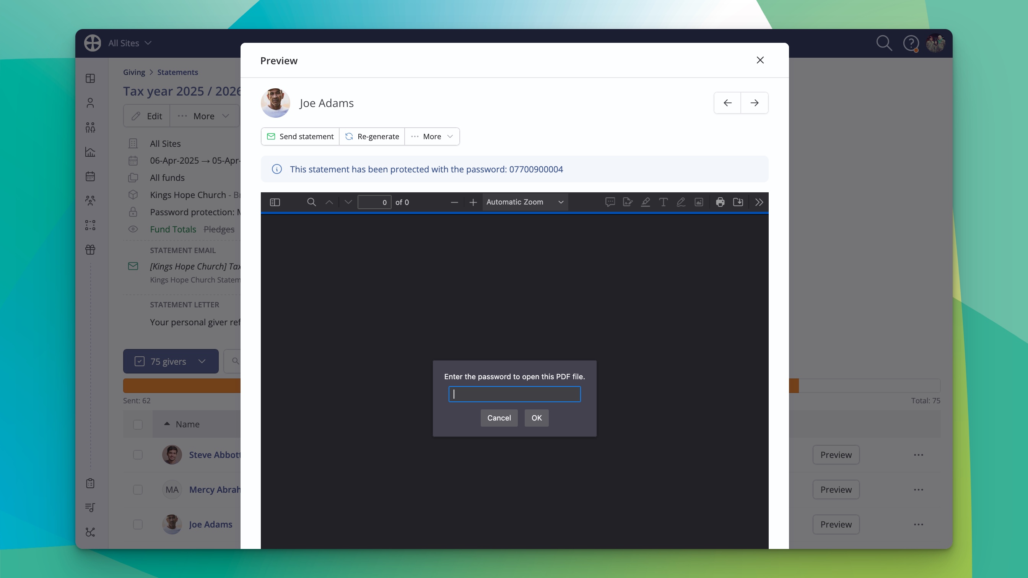Zoom in the PDF view
1028x578 pixels.
[473, 202]
